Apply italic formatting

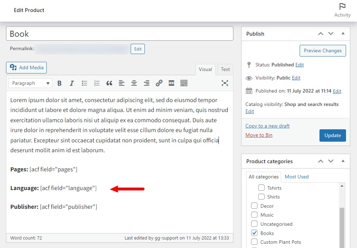point(72,83)
